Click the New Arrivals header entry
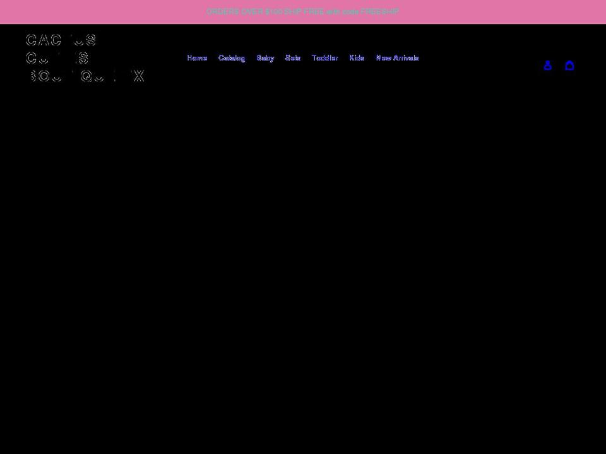The image size is (606, 454). click(398, 57)
